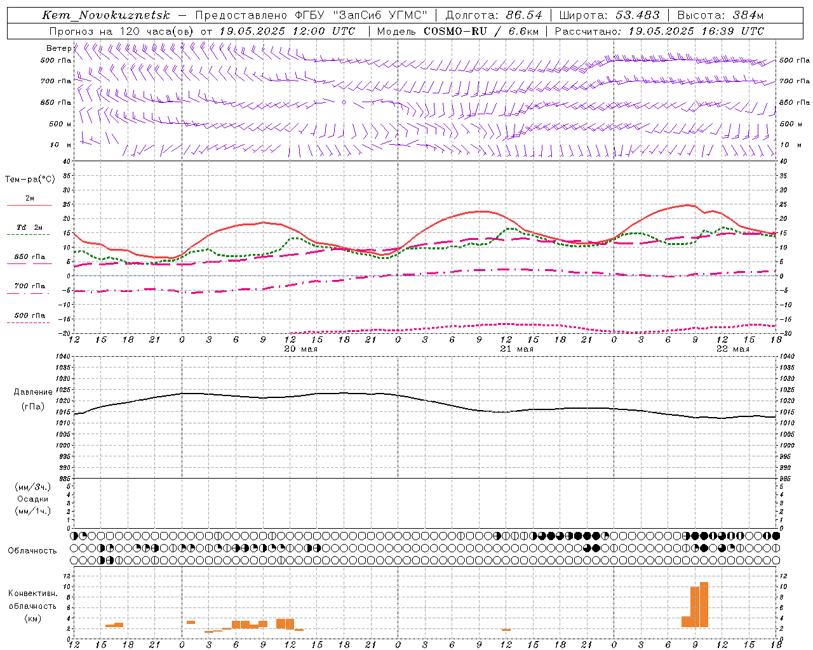The height and width of the screenshot is (650, 813).
Task: Click the '700 гПа' dash-dot legend entry
Action: click(x=29, y=286)
